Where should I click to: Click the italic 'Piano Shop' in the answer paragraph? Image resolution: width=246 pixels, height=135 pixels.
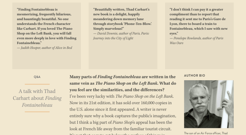click(122, 122)
